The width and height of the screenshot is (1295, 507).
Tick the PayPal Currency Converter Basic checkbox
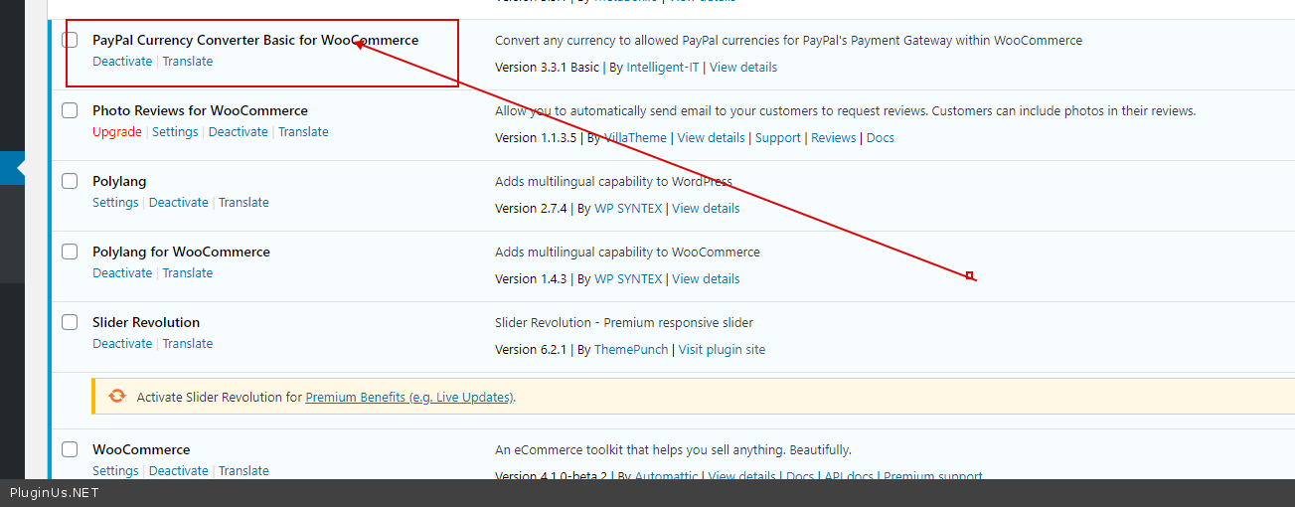pos(70,40)
